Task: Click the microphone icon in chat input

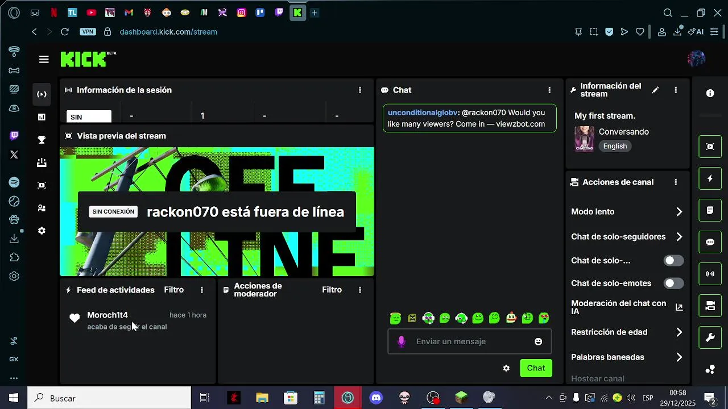Action: coord(402,341)
